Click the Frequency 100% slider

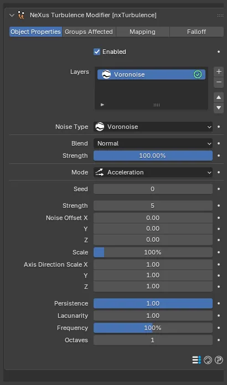[153, 328]
